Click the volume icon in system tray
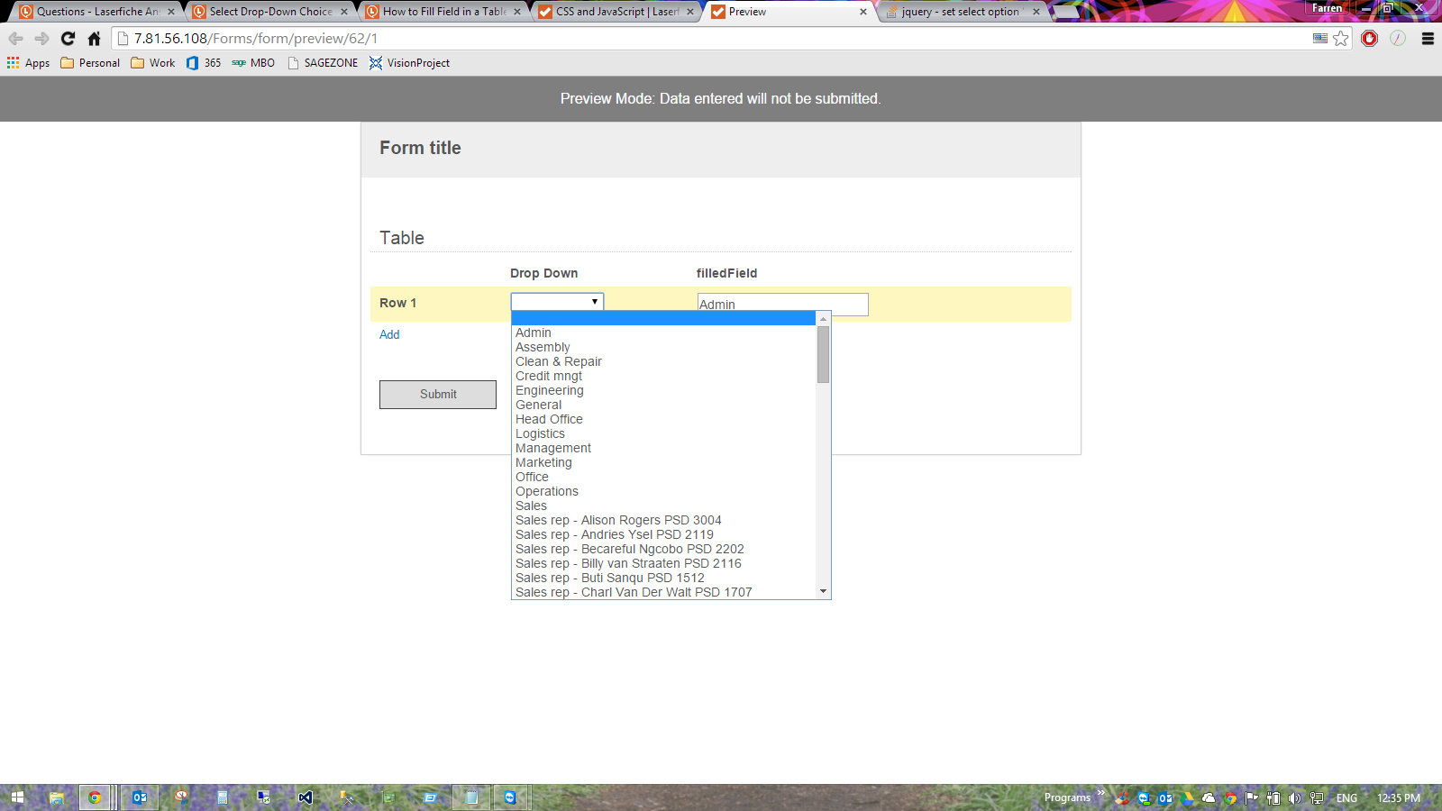 pos(1295,797)
